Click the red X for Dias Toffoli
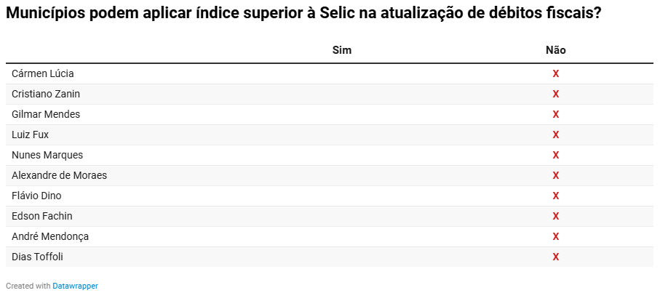Image resolution: width=660 pixels, height=301 pixels. (556, 257)
